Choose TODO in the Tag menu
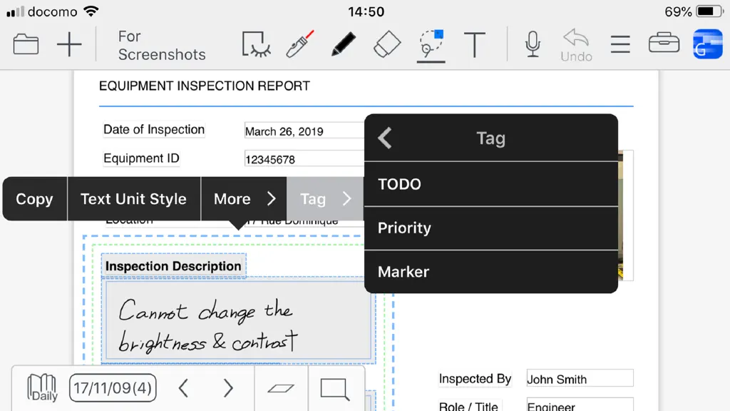Image resolution: width=730 pixels, height=411 pixels. click(x=491, y=184)
